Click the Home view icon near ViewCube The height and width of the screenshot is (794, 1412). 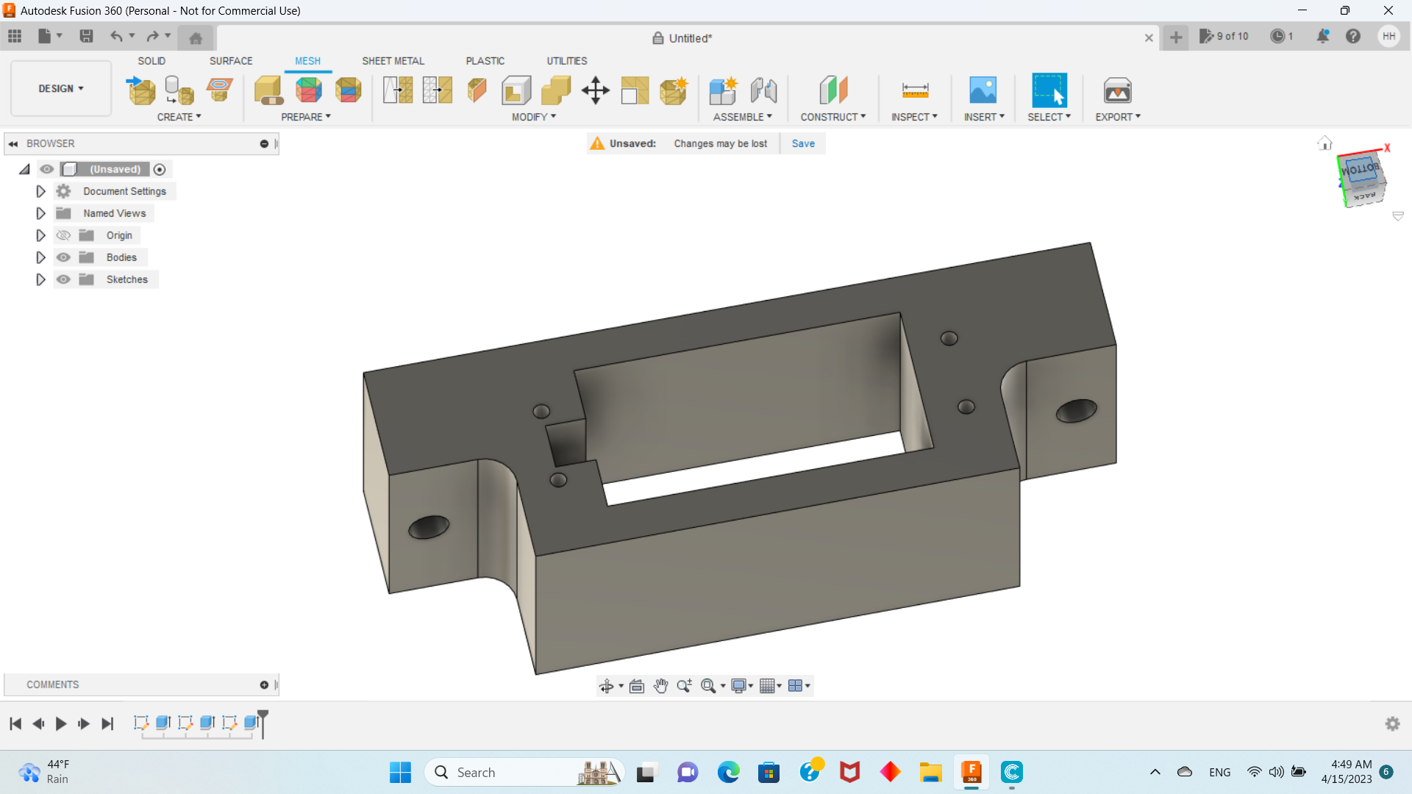click(1324, 143)
